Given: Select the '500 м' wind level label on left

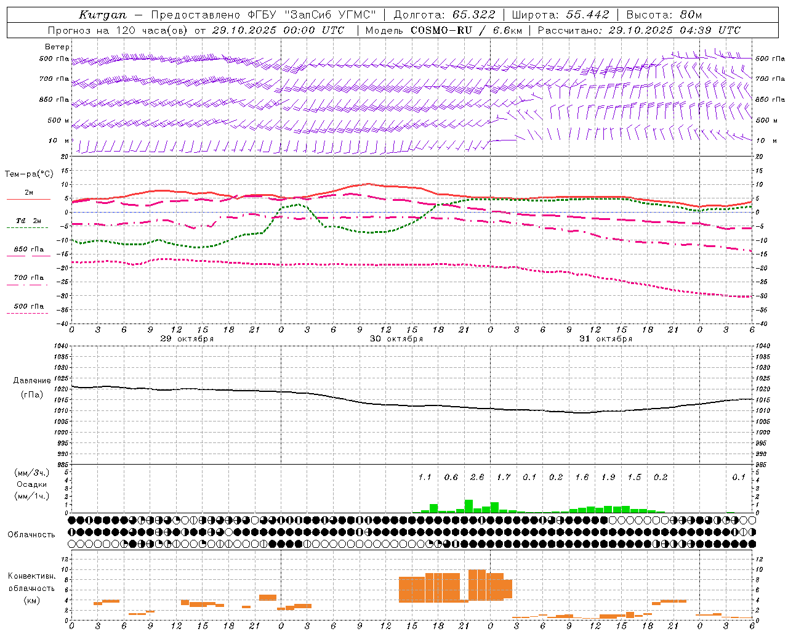Looking at the screenshot, I should tap(58, 120).
